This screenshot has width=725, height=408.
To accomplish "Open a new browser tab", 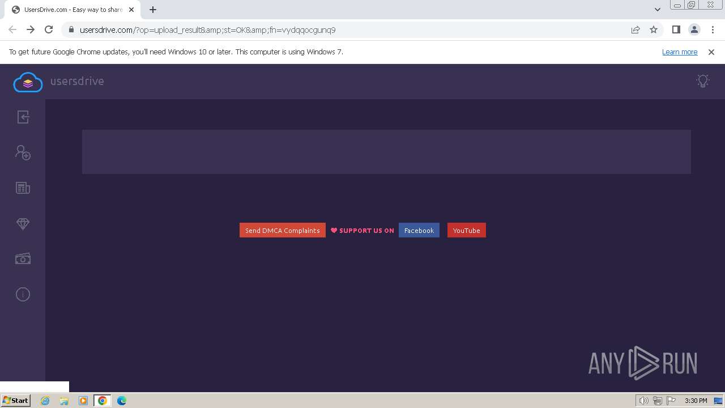I will (153, 10).
